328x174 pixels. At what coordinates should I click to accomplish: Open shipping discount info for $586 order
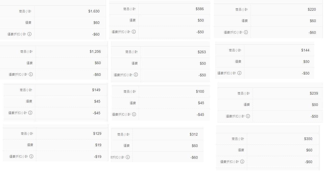coord(134,32)
